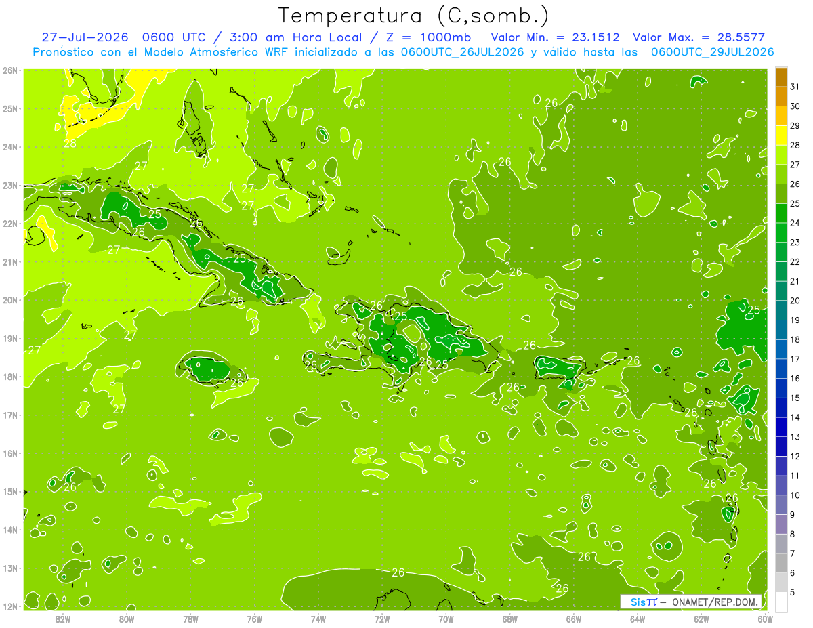Click the "82W" longitude axis label
Screen dimensions: 813x628
63,619
